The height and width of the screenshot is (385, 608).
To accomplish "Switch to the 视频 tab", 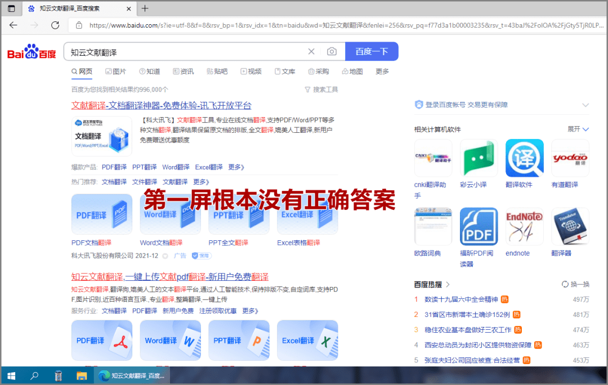I will 251,71.
